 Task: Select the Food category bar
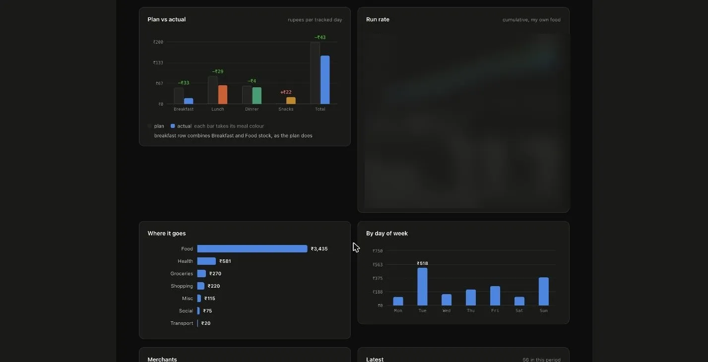(252, 249)
